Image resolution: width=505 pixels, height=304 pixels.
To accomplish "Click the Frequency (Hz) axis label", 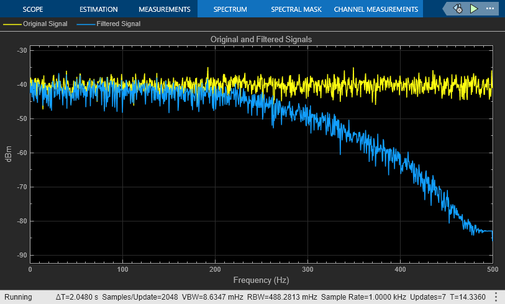I will (261, 280).
